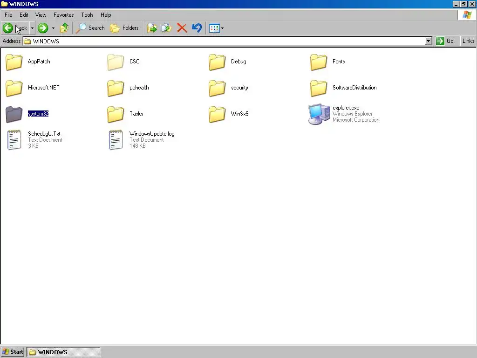
Task: Click the SchedLgU.Txt file name
Action: pos(44,134)
